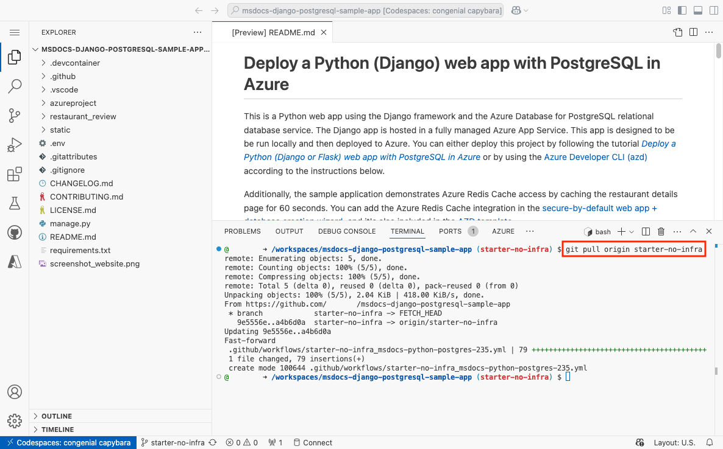Screen dimensions: 723x449
Task: Open Manage gear in activity bar
Action: pyautogui.click(x=15, y=420)
